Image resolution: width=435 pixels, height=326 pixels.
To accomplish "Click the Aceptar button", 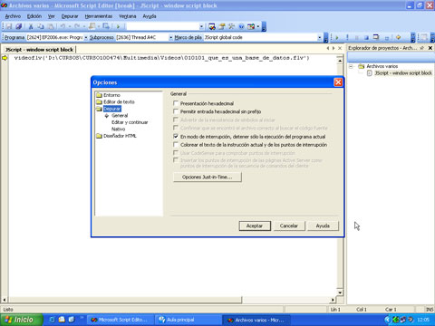I will (x=255, y=225).
